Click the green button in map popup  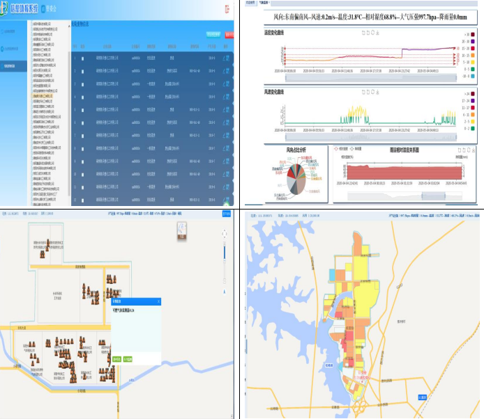tap(116, 359)
